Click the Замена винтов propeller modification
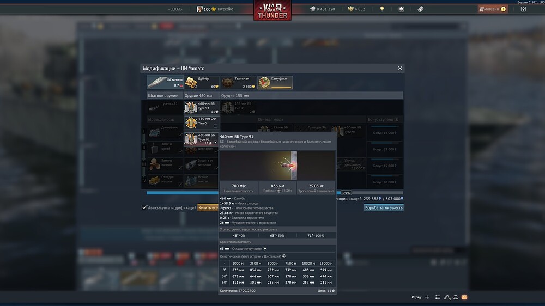 165,164
